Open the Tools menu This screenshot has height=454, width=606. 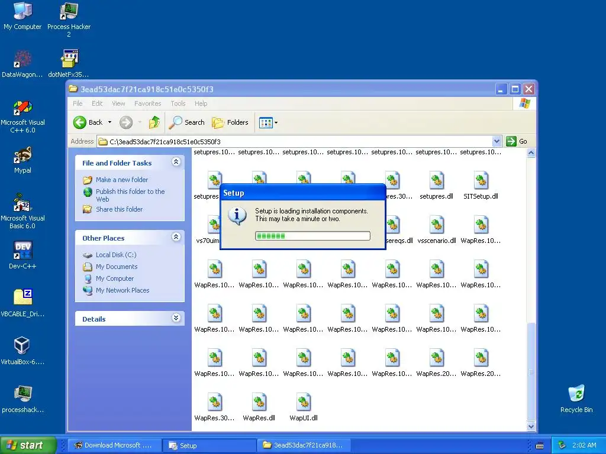click(x=178, y=103)
